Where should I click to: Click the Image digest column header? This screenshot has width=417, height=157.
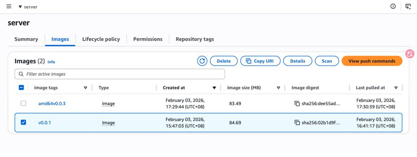[305, 88]
